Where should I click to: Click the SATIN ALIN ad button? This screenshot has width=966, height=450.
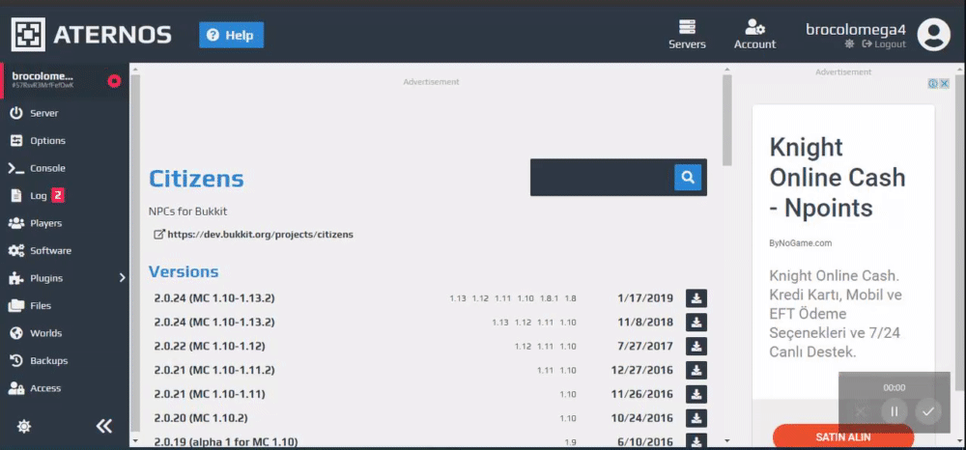click(x=842, y=437)
